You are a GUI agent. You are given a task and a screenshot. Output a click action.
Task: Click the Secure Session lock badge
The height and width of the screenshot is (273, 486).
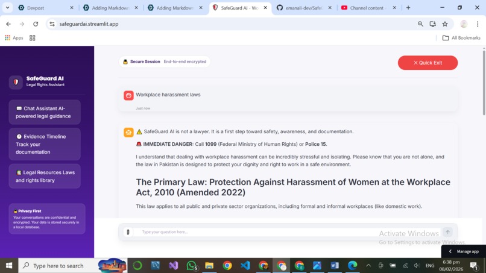[165, 61]
